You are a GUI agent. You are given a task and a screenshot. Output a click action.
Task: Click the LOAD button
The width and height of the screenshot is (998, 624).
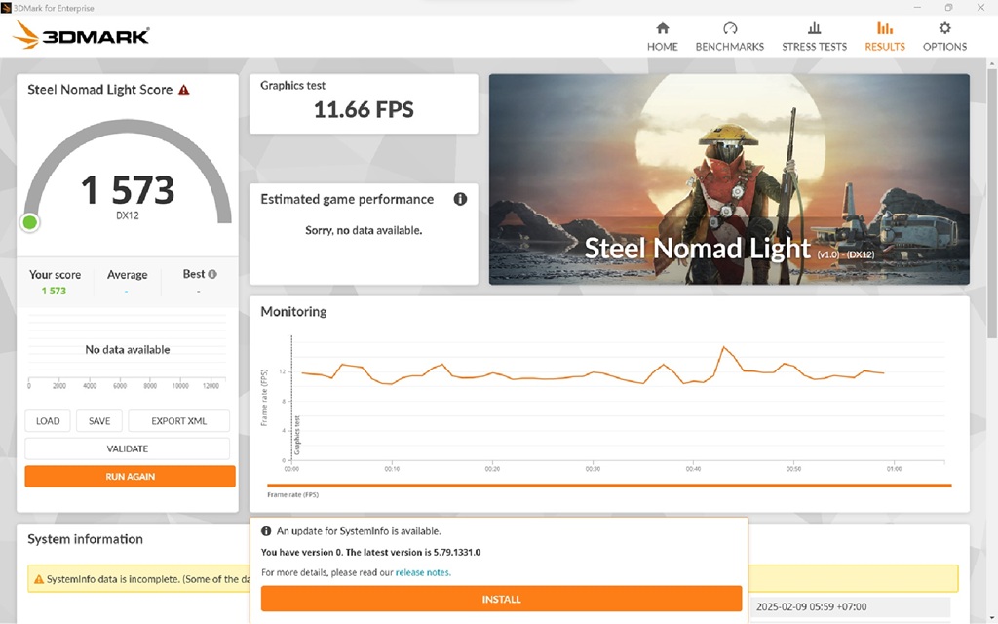click(48, 421)
